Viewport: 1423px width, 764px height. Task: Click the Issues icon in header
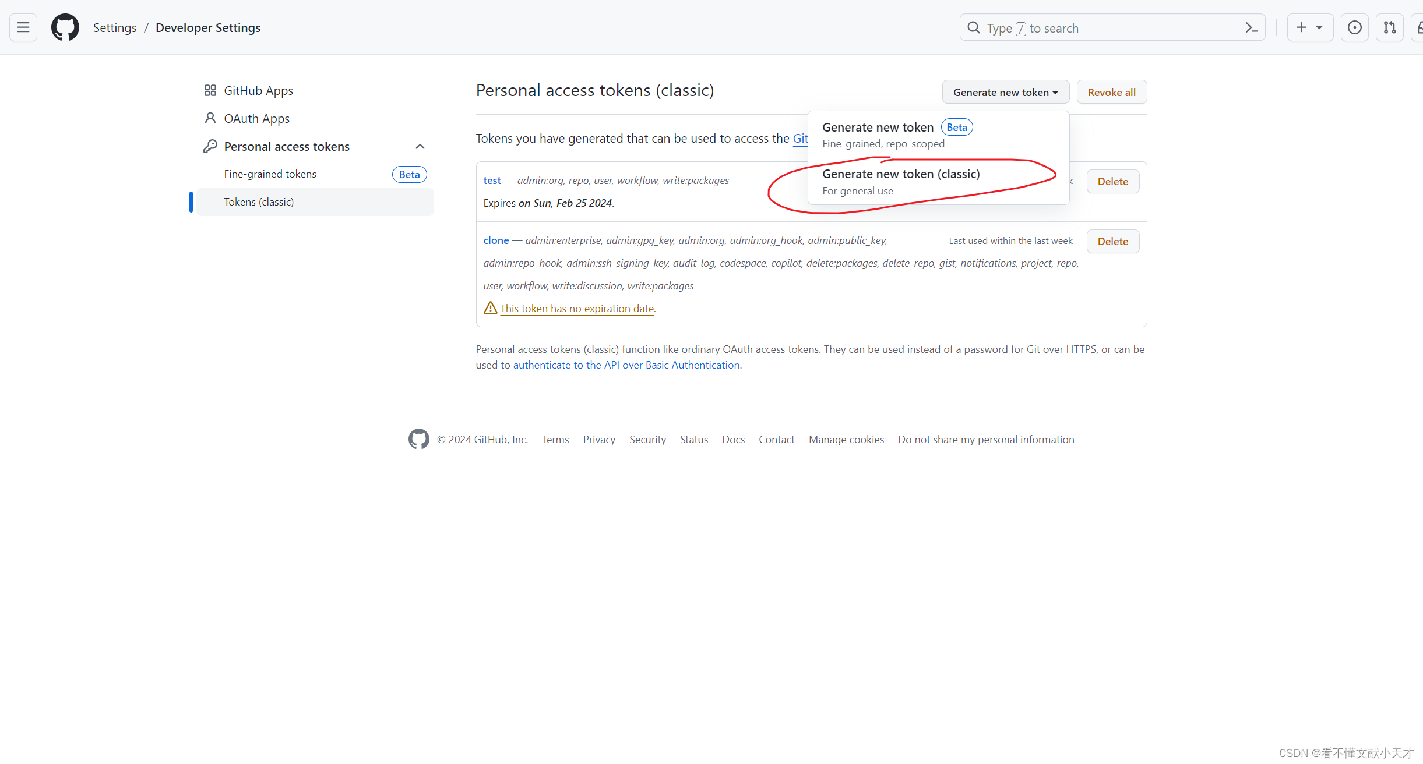[1355, 27]
